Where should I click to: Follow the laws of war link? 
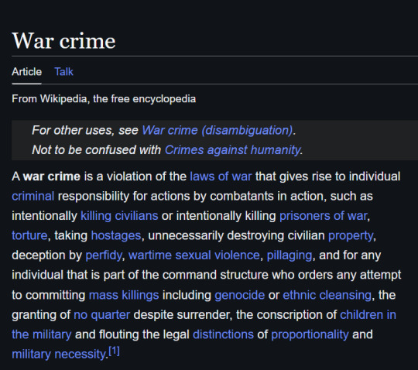tap(221, 176)
